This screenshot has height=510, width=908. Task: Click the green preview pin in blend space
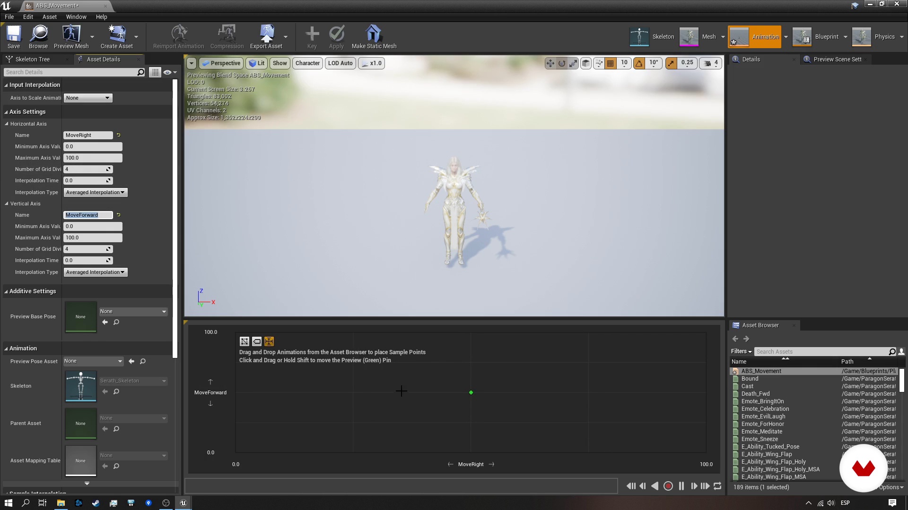(471, 392)
